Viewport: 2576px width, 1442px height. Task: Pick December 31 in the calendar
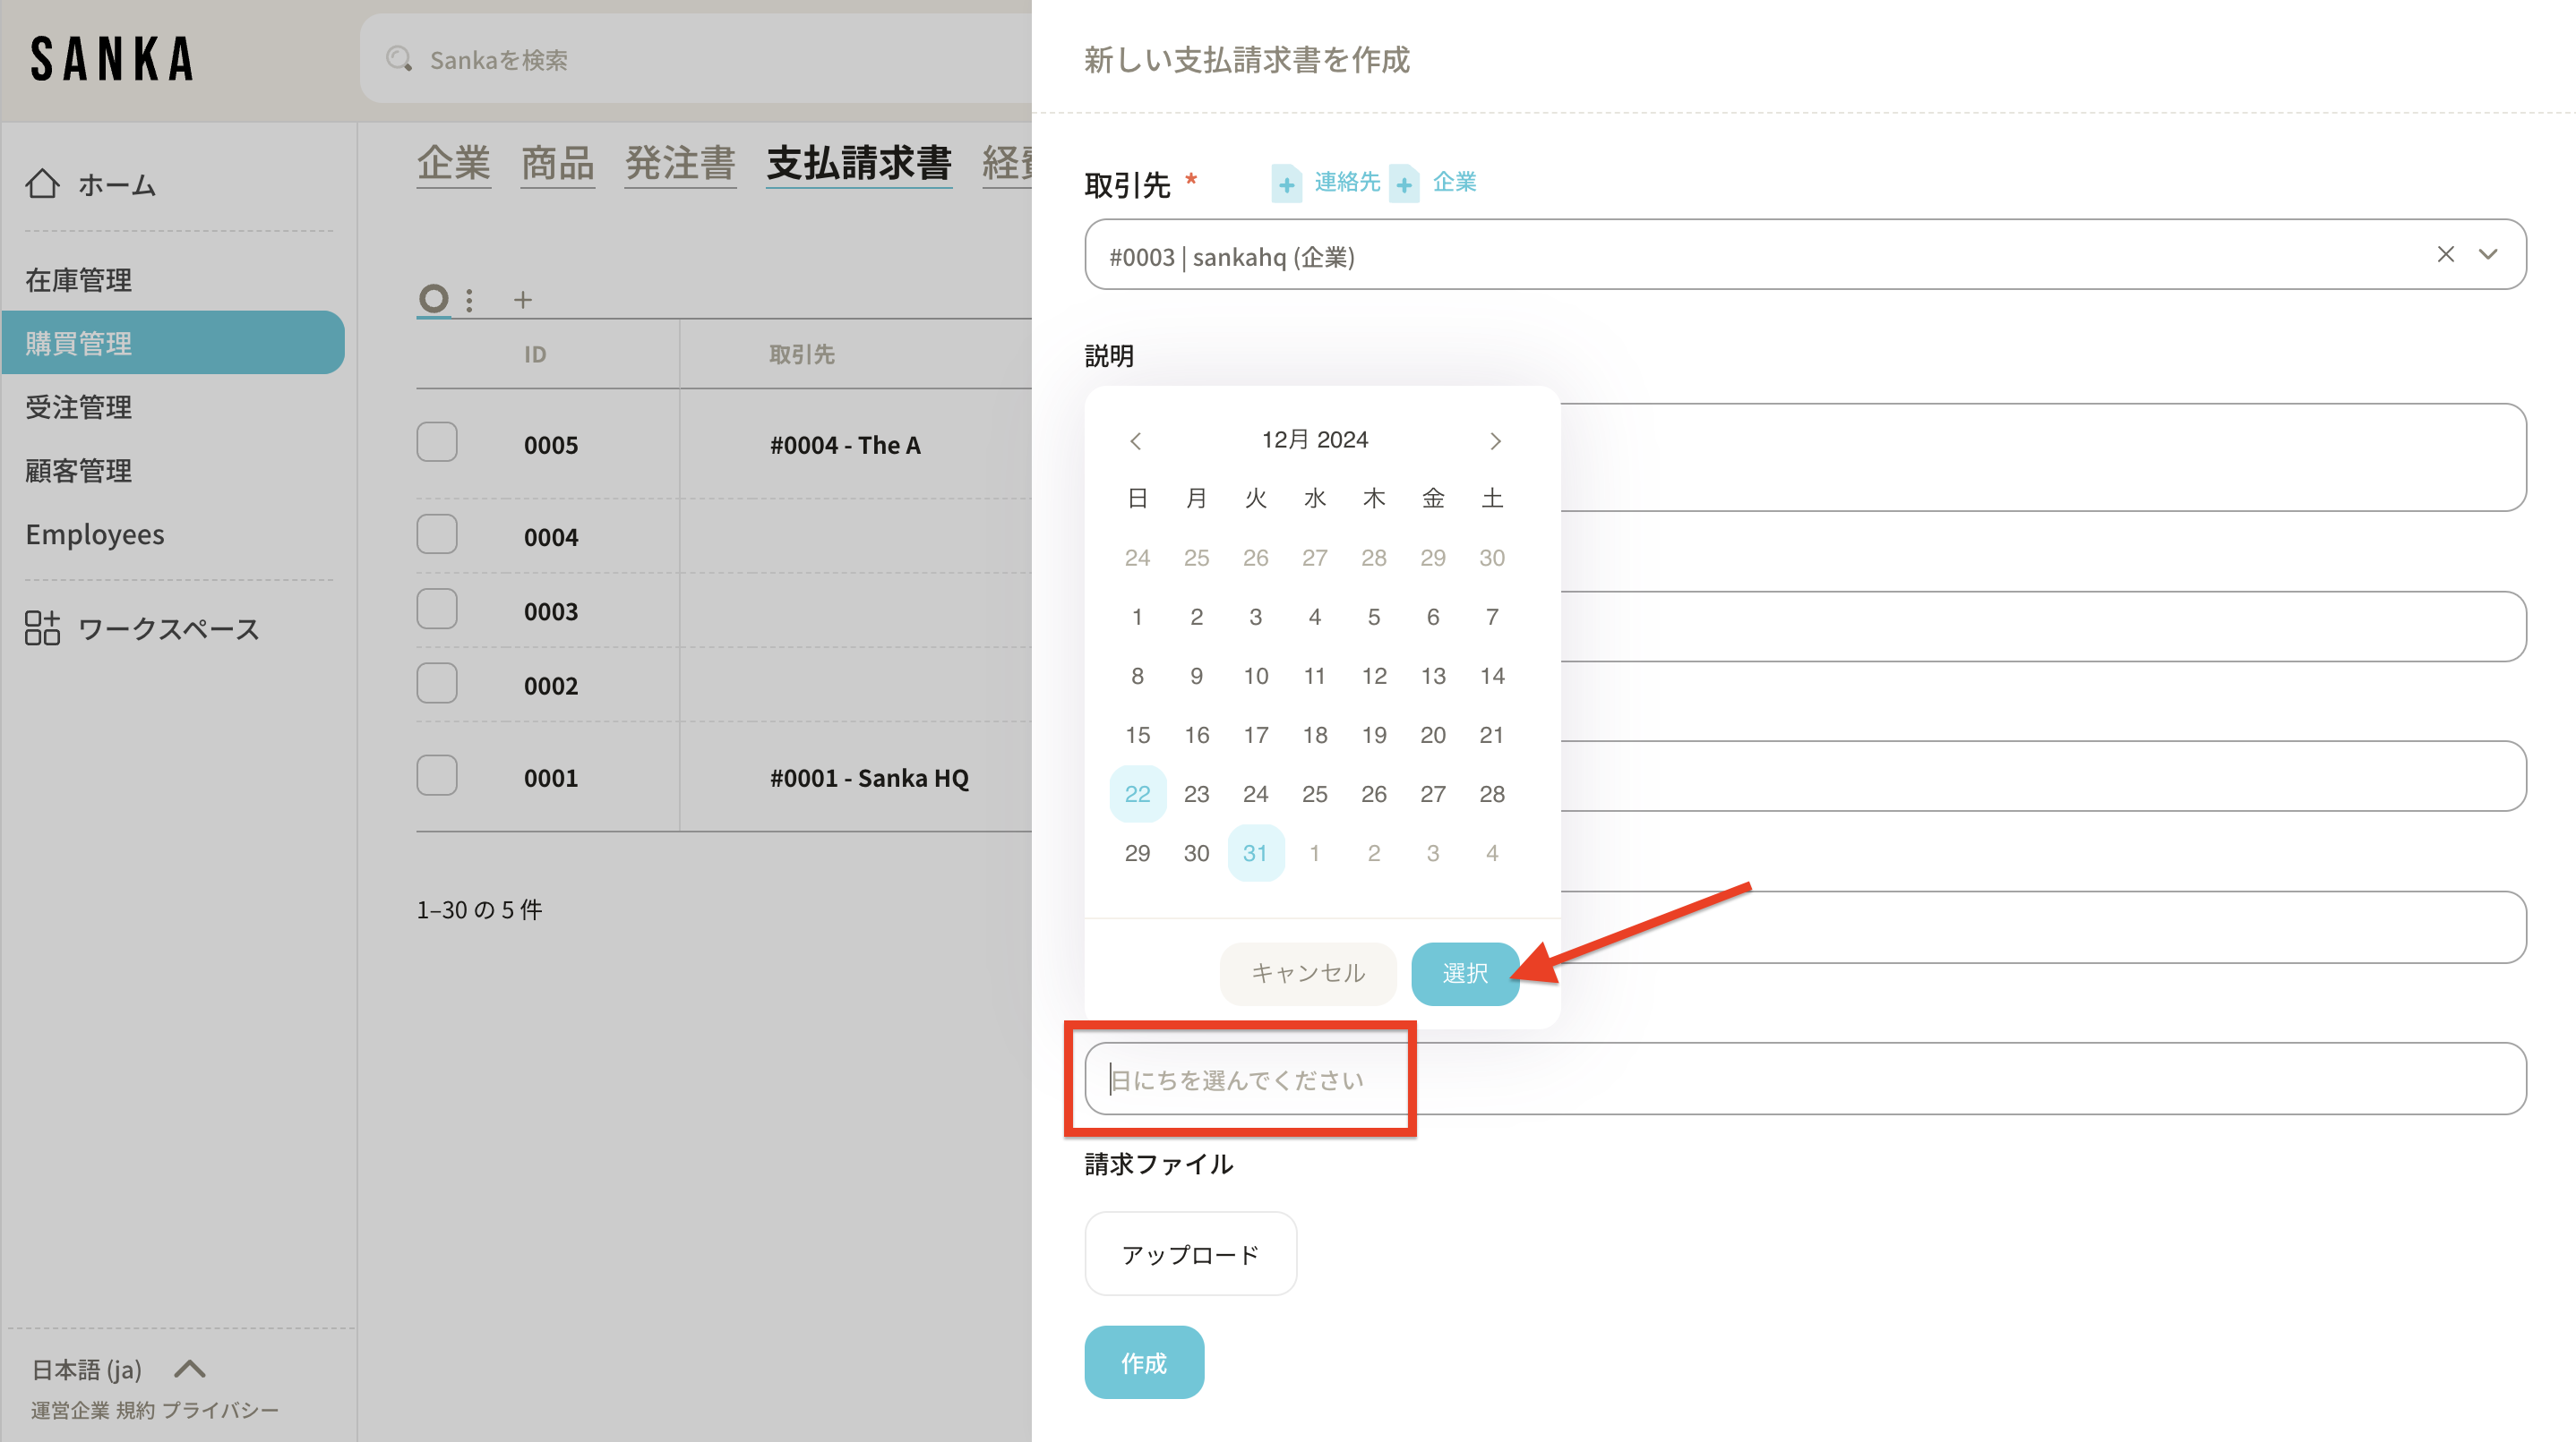point(1255,852)
